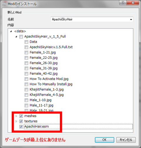The width and height of the screenshot is (141, 148).
Task: Check the Female_1-21.jpg checkbox
Action: pyautogui.click(x=26, y=53)
